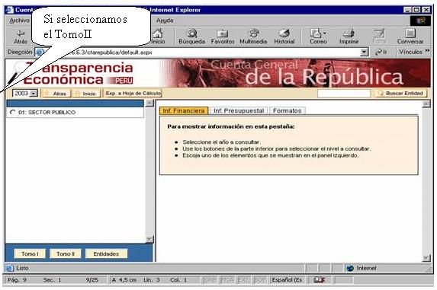
Task: Switch to the Inf. Financiera tab
Action: [x=184, y=110]
